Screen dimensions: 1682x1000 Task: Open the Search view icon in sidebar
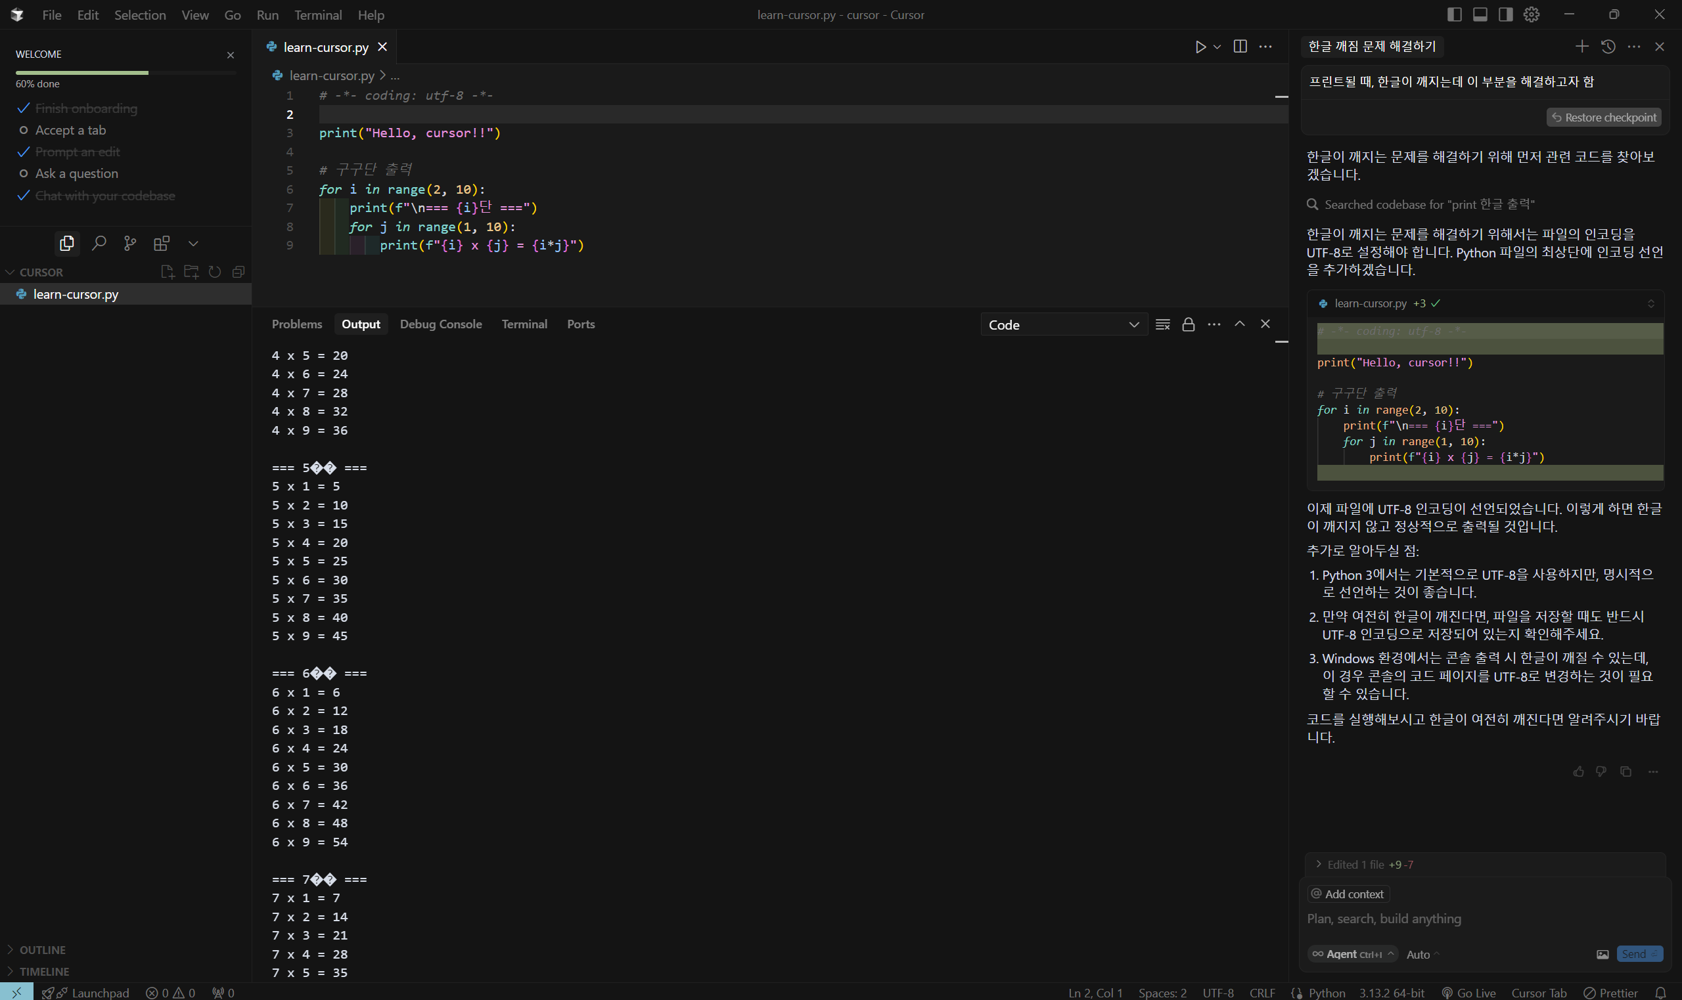pos(99,243)
